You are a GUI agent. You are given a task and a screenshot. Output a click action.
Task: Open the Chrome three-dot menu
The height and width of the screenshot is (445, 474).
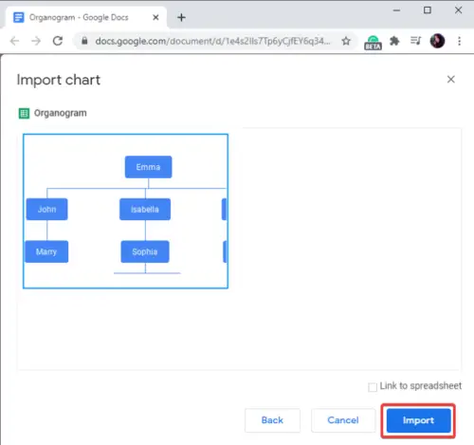[459, 41]
